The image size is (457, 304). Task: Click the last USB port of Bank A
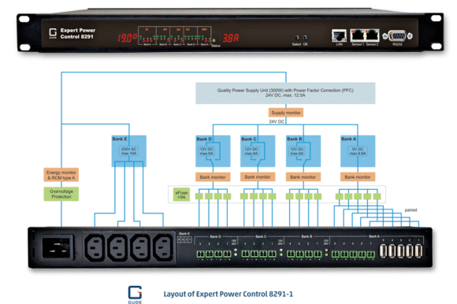[418, 251]
